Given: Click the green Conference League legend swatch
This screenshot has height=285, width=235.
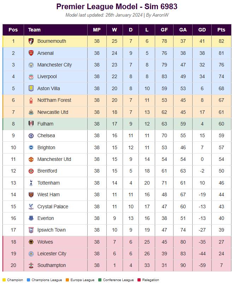Looking at the screenshot, I should [100, 280].
